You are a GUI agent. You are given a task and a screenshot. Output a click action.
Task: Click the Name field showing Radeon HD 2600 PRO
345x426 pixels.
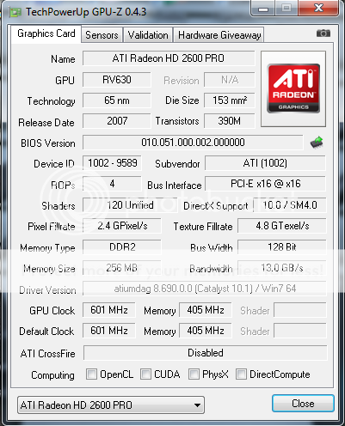point(169,58)
